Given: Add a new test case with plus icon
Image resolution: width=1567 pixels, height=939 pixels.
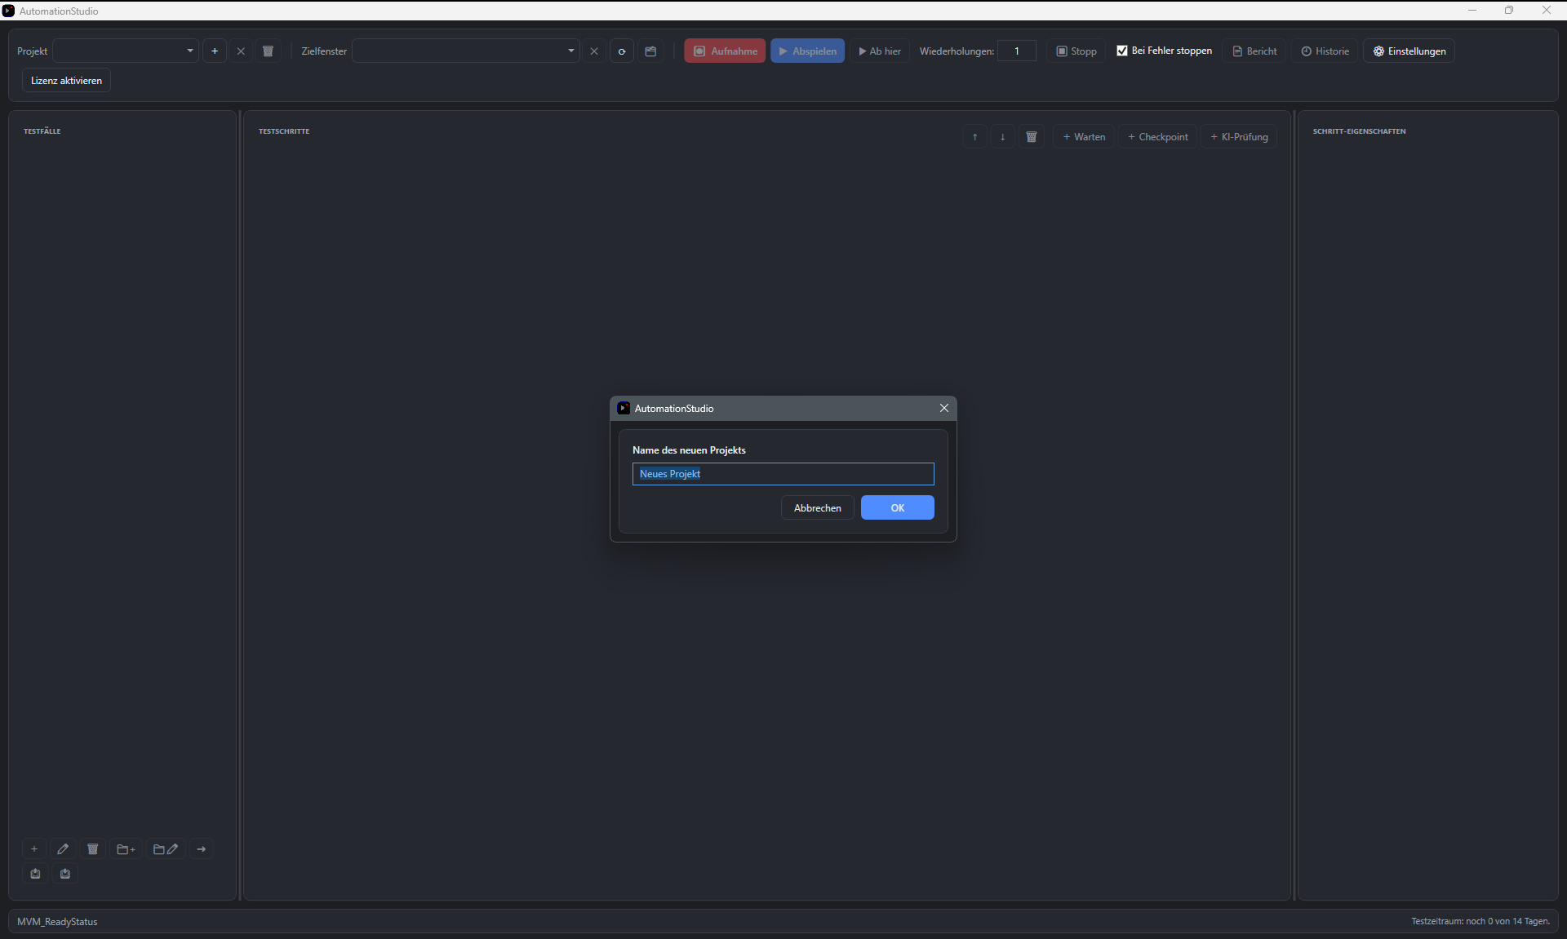Looking at the screenshot, I should pyautogui.click(x=34, y=849).
